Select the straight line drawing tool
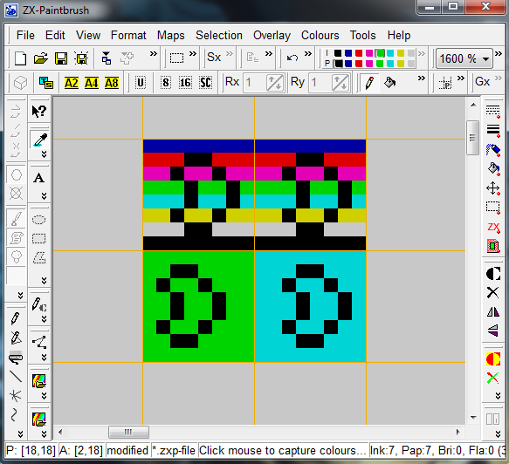 coord(15,376)
